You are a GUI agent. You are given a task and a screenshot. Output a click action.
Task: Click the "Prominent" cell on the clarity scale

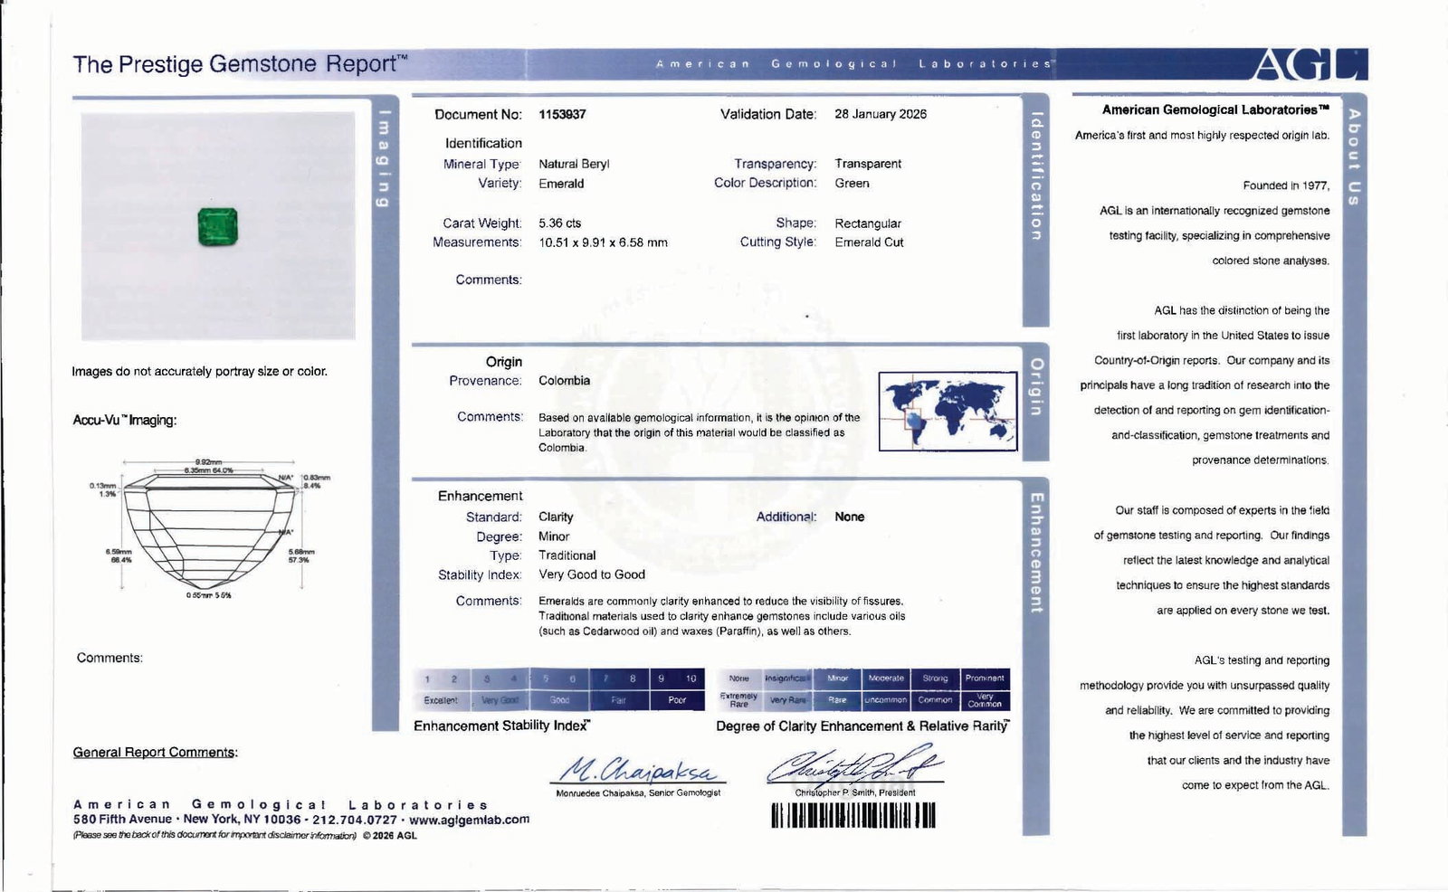point(985,678)
